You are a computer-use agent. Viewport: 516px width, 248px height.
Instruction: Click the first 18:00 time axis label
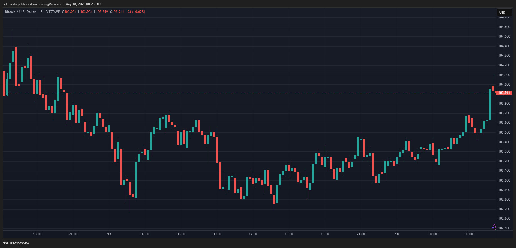[37, 234]
